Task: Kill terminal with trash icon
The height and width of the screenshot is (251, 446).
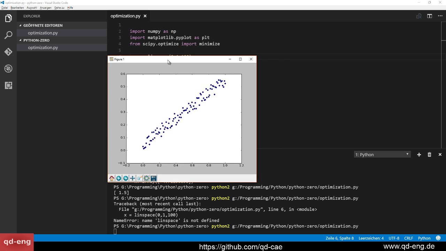Action: (x=429, y=154)
